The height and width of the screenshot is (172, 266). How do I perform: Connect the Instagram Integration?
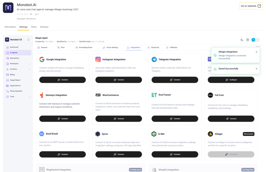[x=118, y=80]
